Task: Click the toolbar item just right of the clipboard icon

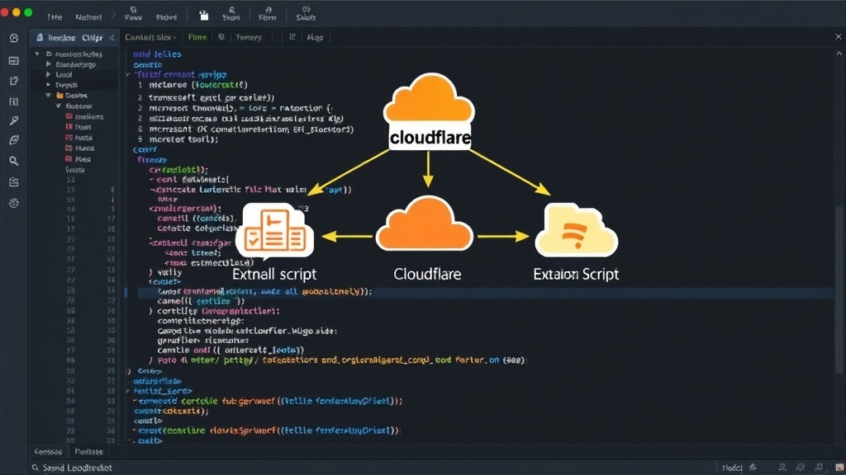Action: click(231, 13)
